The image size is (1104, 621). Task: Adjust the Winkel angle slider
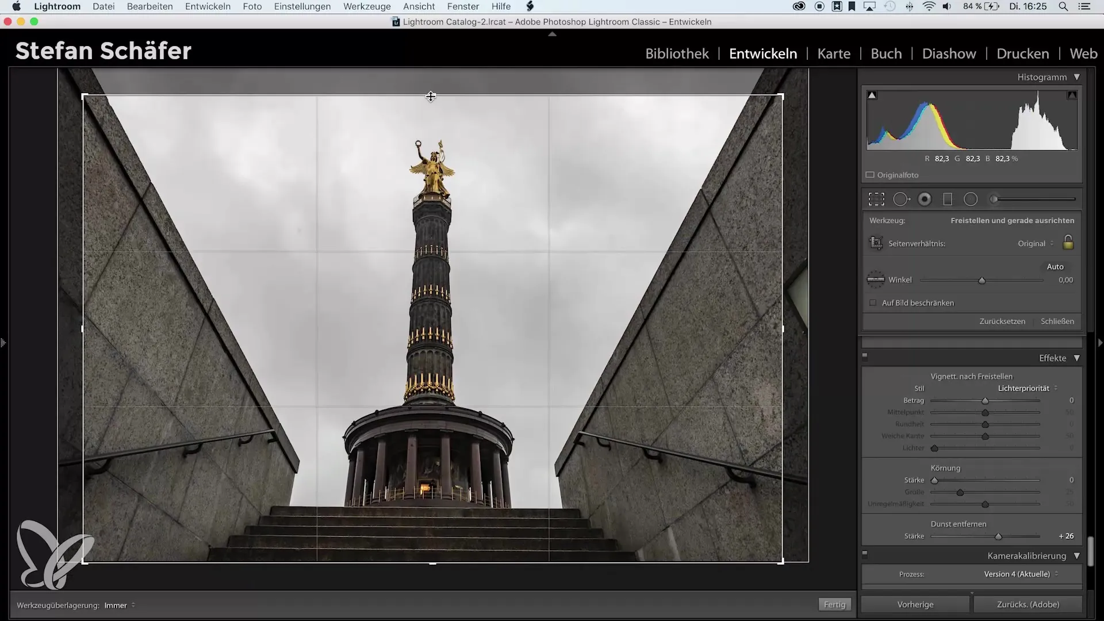coord(982,280)
